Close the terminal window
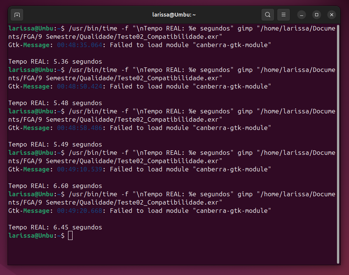The height and width of the screenshot is (275, 349). (x=331, y=15)
